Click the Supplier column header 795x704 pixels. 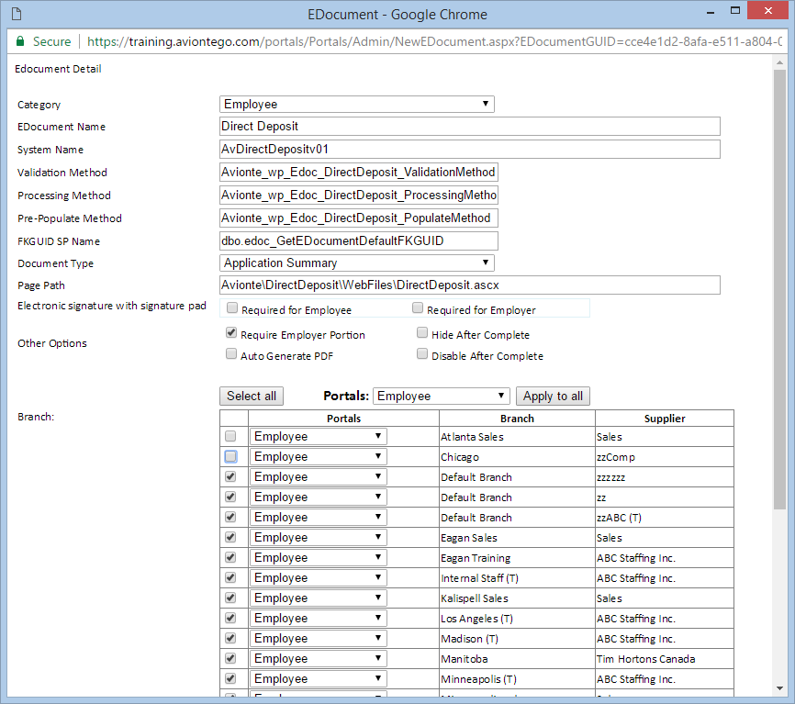tap(665, 419)
